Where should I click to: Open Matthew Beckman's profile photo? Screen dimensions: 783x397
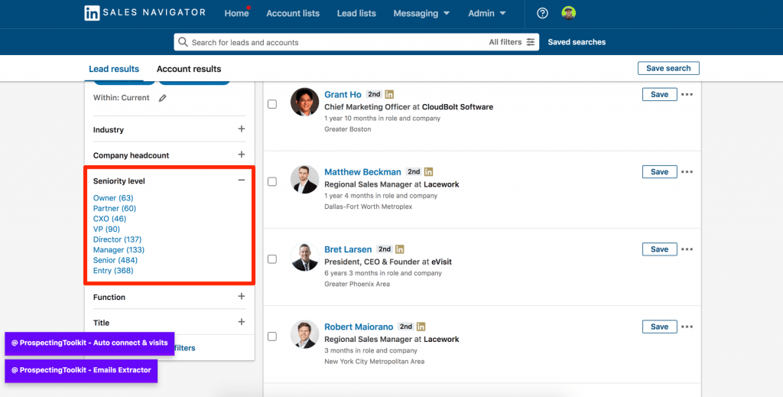pos(304,179)
